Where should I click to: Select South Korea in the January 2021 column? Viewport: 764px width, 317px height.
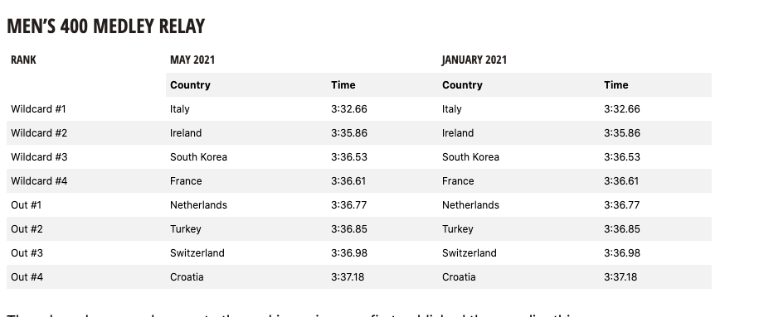[470, 157]
